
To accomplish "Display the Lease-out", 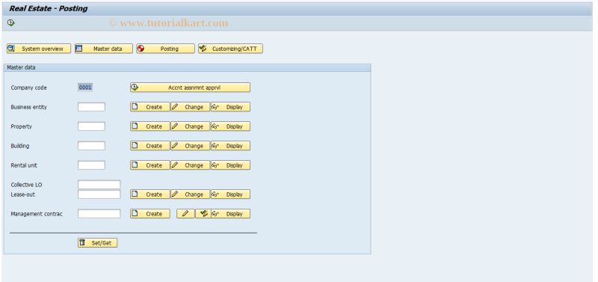I will point(230,194).
